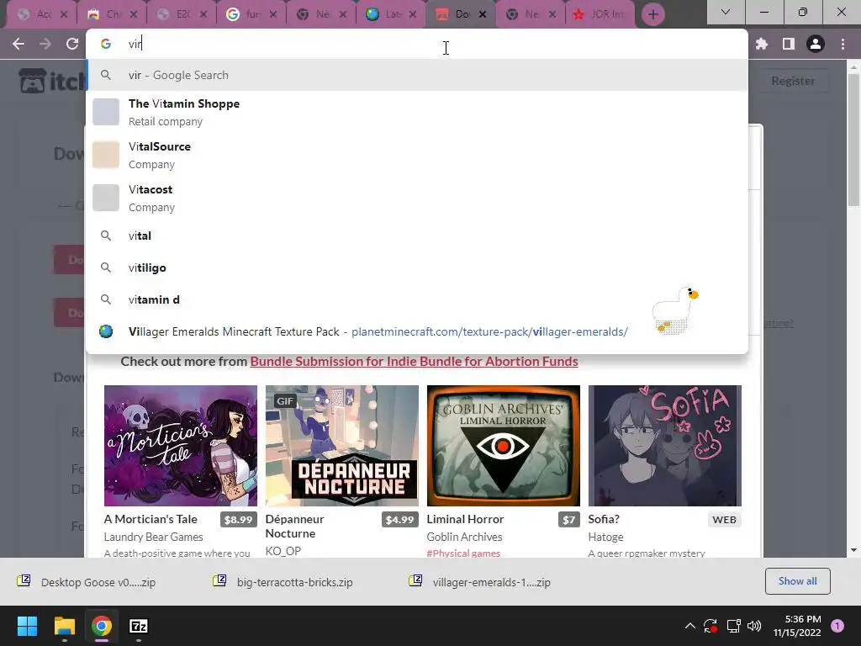Open the Bundle Submission for Indie Bundle link
Screen dimensions: 861x646
point(414,362)
